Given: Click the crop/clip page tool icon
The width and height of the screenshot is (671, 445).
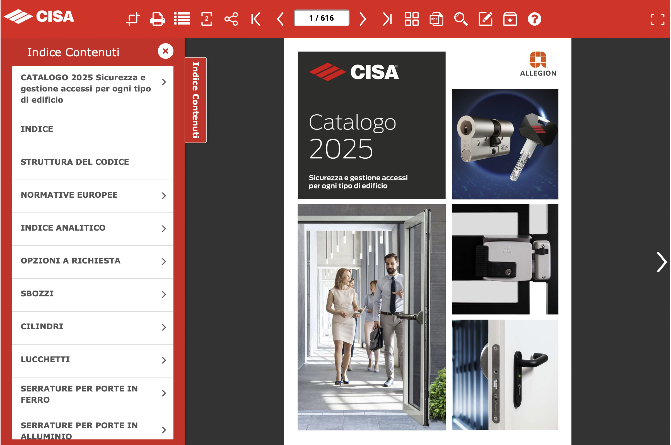Looking at the screenshot, I should (133, 19).
